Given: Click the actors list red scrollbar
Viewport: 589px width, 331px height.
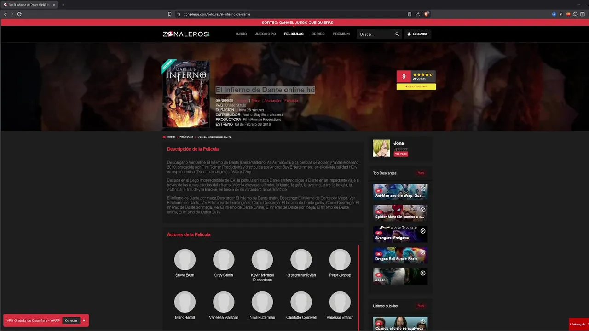Looking at the screenshot, I should tap(358, 287).
